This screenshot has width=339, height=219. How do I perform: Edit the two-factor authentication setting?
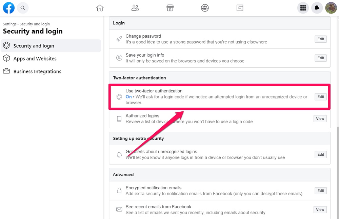[320, 96]
